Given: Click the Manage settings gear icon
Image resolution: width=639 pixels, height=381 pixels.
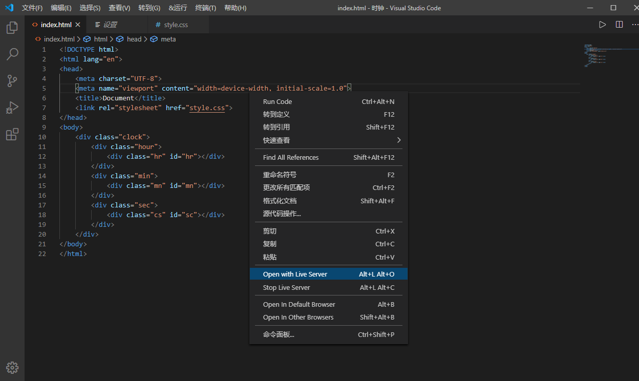Looking at the screenshot, I should 12,368.
